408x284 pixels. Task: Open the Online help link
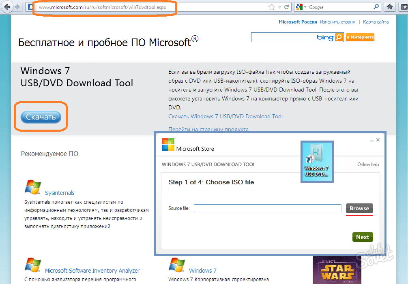coord(368,164)
